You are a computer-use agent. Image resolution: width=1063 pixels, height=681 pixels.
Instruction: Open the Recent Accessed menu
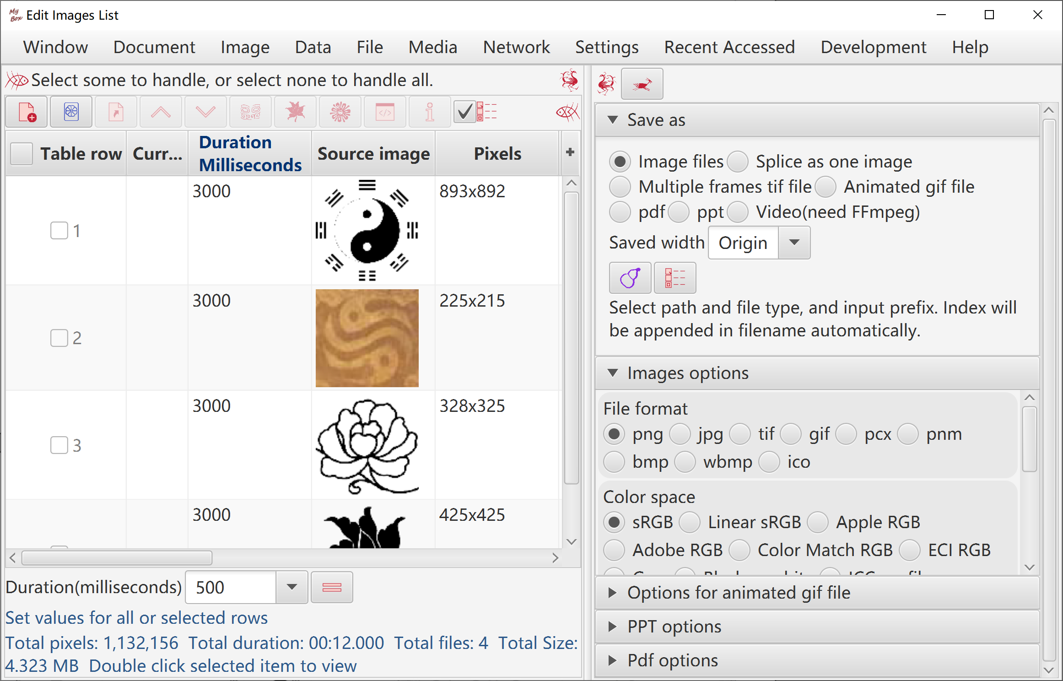point(729,47)
